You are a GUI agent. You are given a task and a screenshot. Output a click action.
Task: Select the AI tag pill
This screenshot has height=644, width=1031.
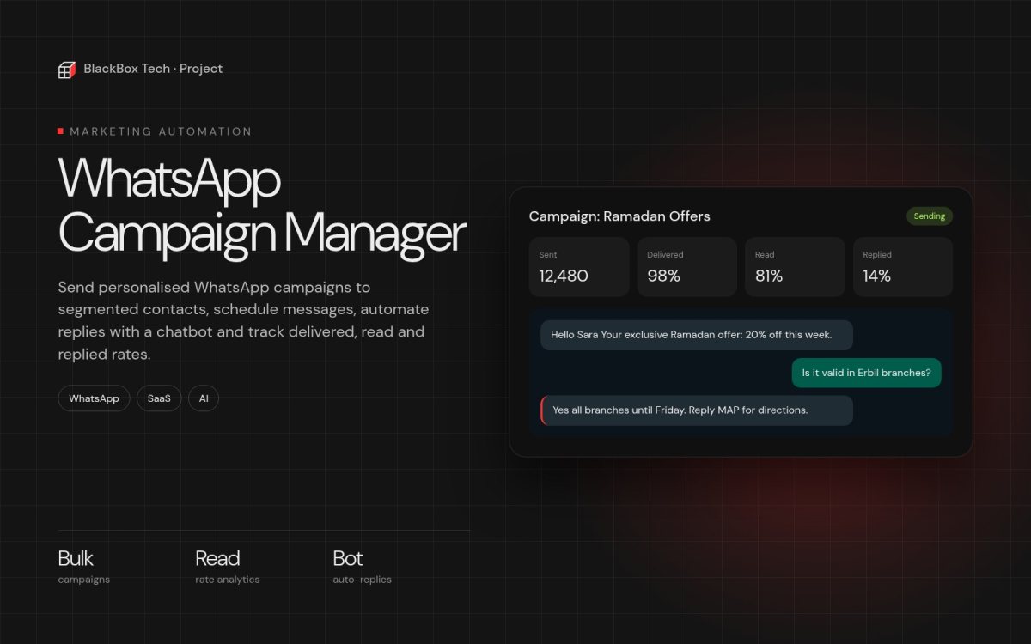204,398
